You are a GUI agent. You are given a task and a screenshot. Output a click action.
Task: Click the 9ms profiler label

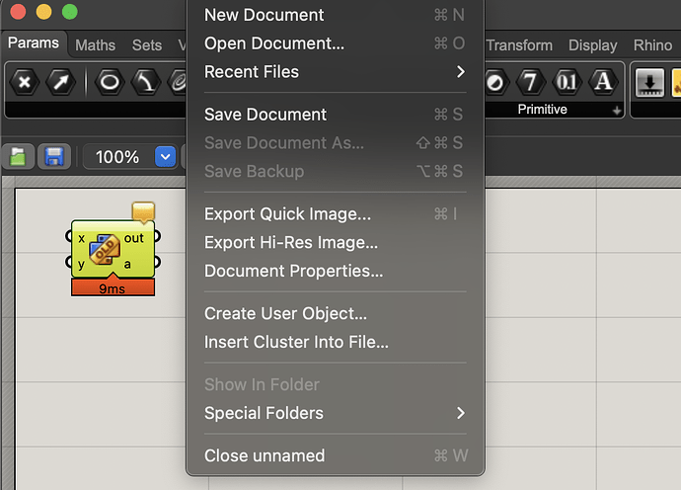pos(113,287)
